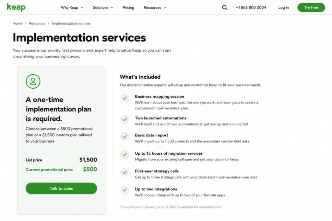Image resolution: width=332 pixels, height=221 pixels.
Task: Click the Current promotional price label
Action: tap(49, 170)
